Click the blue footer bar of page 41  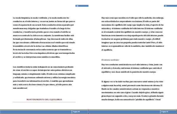[x=133, y=112]
